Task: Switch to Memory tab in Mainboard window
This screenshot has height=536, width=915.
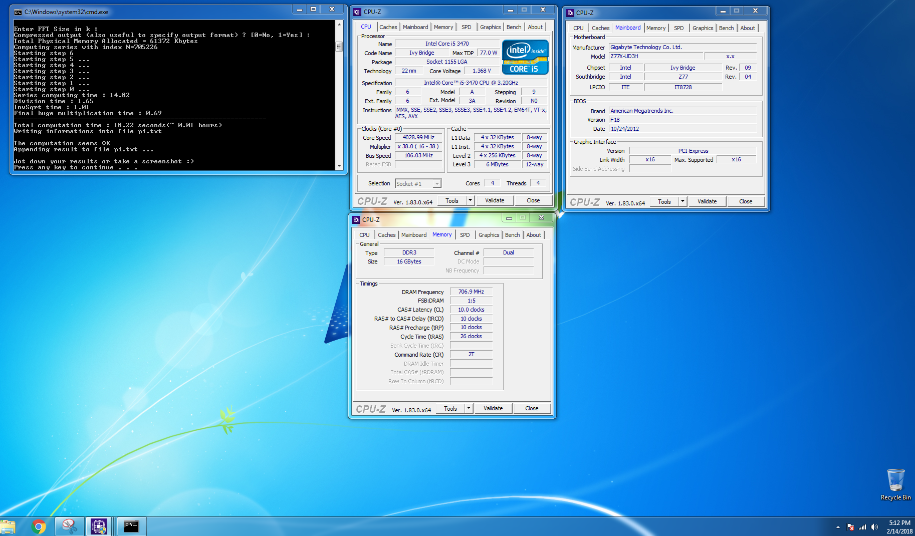Action: (656, 28)
